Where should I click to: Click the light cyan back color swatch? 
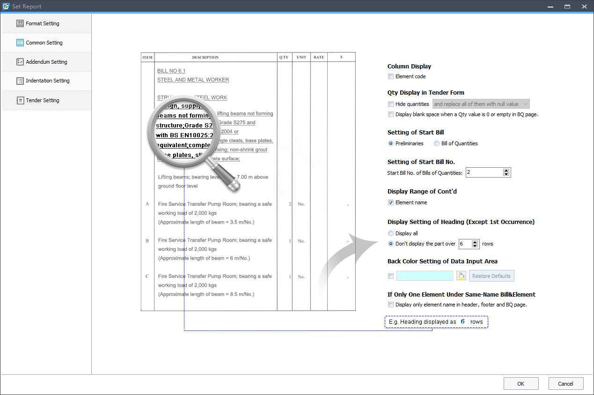[425, 276]
